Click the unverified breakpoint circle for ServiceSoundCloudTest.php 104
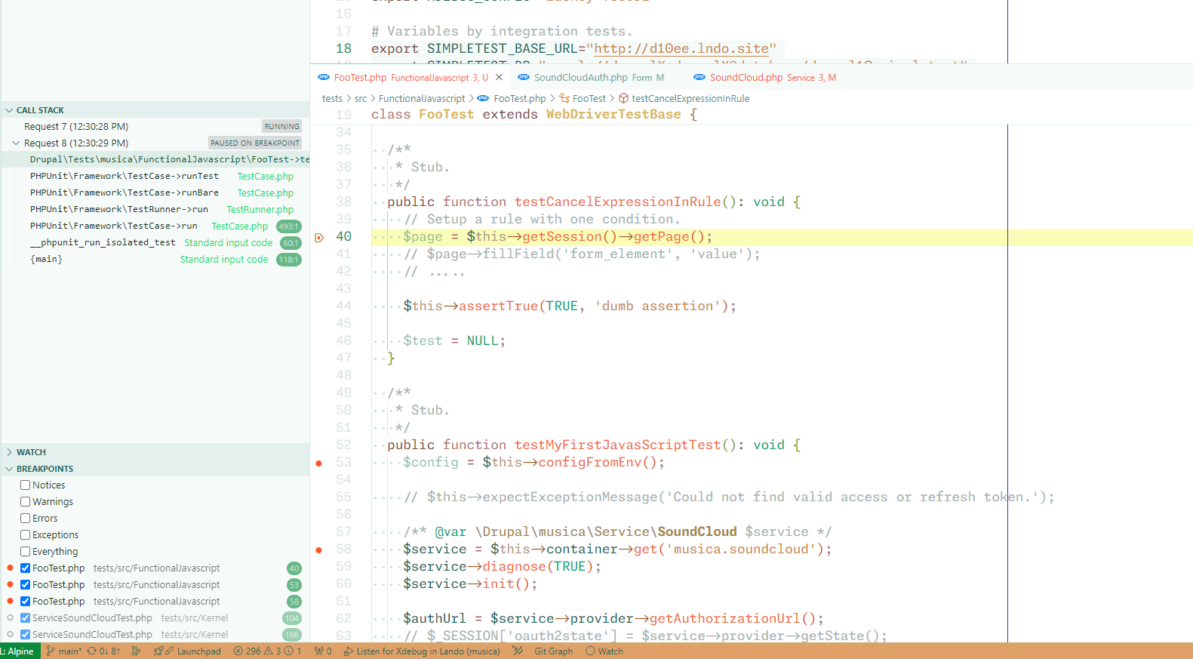Screen dimensions: 1193x659 click(x=10, y=617)
